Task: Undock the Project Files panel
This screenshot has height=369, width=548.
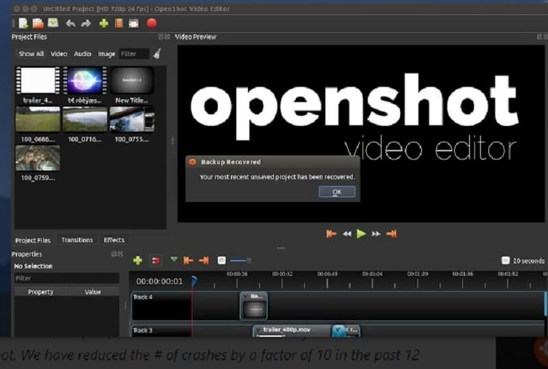Action: [161, 37]
